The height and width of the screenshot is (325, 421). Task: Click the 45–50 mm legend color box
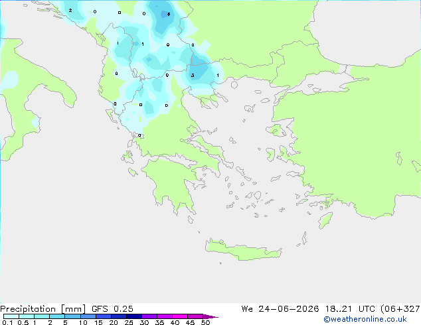point(195,316)
